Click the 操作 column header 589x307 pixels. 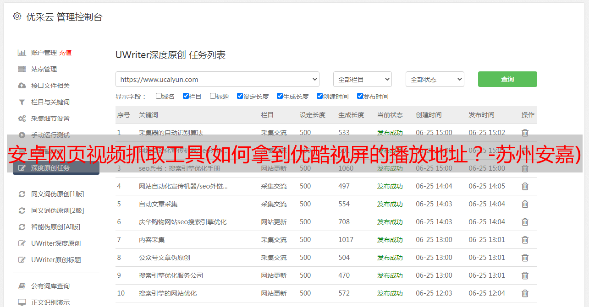[x=528, y=115]
